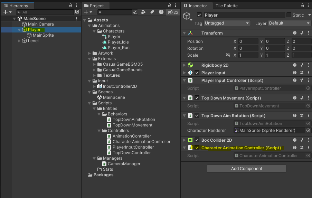Screen dimensions: 312x198
Task: Select the Packages folder
Action: point(103,175)
